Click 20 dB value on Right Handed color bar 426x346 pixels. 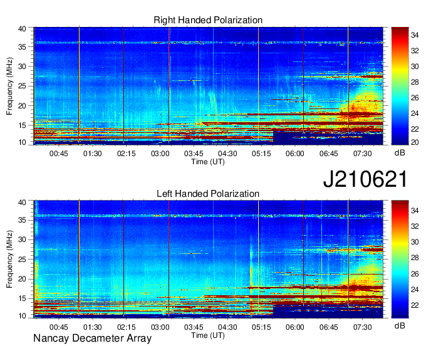(415, 142)
